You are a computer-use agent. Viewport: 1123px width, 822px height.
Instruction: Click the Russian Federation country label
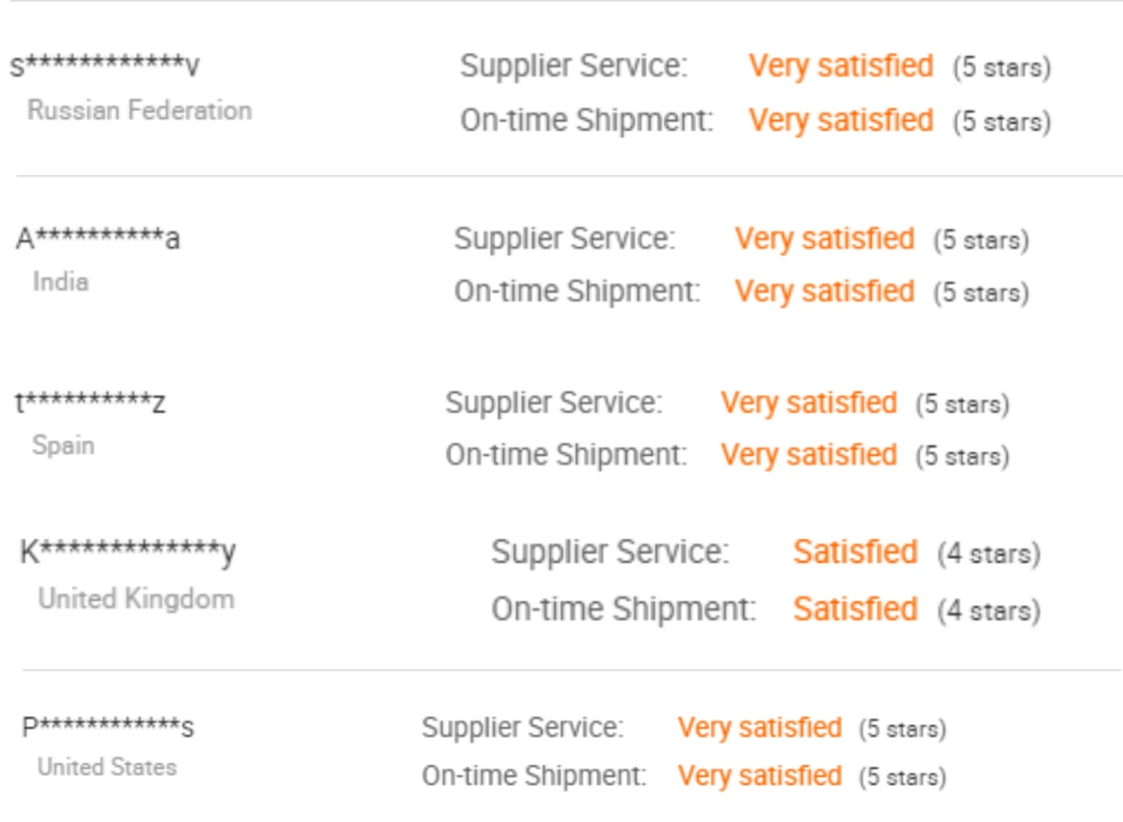139,110
